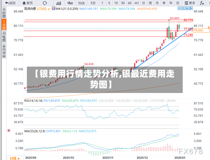Click the MA200:43.450 value
The height and width of the screenshot is (160, 210).
pos(147,9)
